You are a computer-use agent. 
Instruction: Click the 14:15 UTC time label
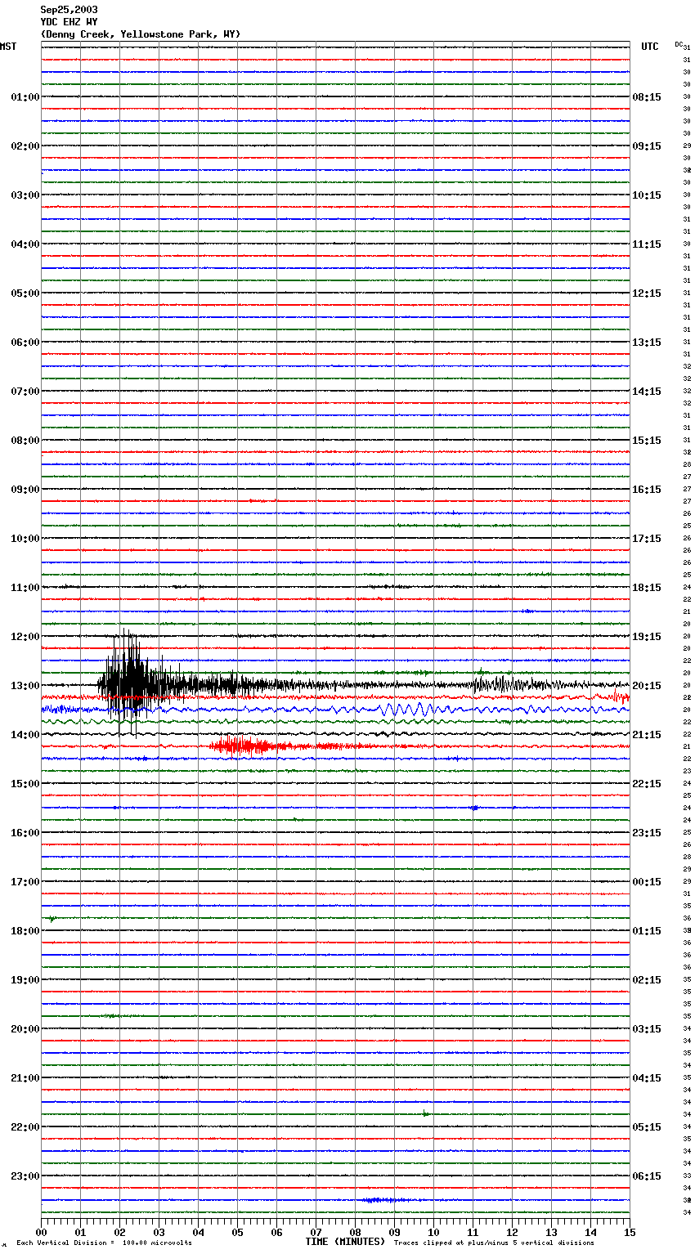pyautogui.click(x=647, y=392)
